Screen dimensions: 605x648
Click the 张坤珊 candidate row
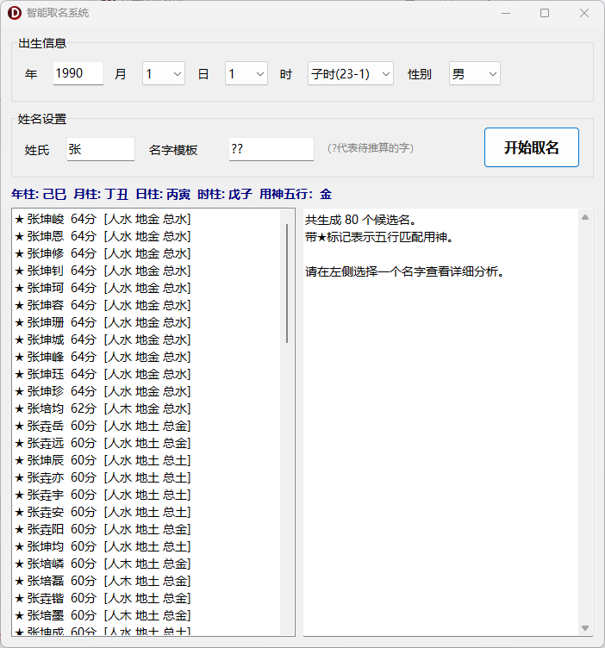pyautogui.click(x=147, y=322)
